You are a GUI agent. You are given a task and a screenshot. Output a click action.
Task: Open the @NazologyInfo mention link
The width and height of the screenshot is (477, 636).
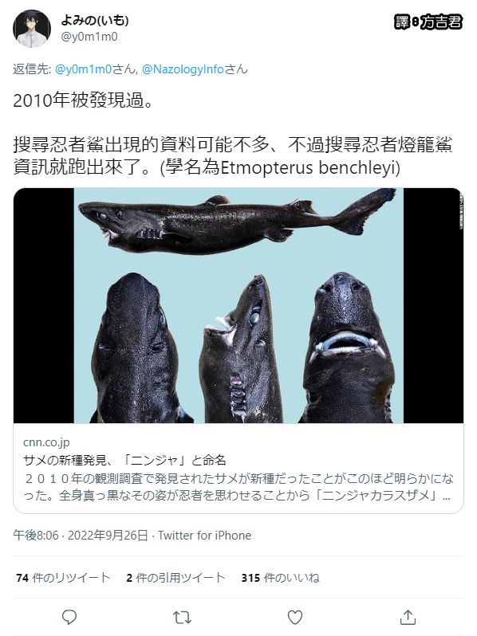pyautogui.click(x=183, y=69)
